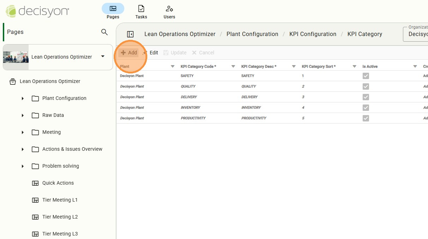Click the filter icon on KPI Category Code column
This screenshot has width=428, height=239.
233,66
